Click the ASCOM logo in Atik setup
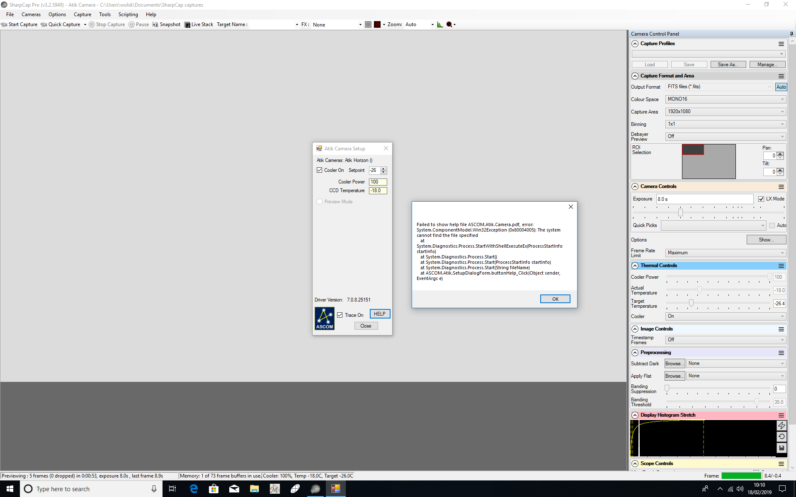 click(x=325, y=318)
